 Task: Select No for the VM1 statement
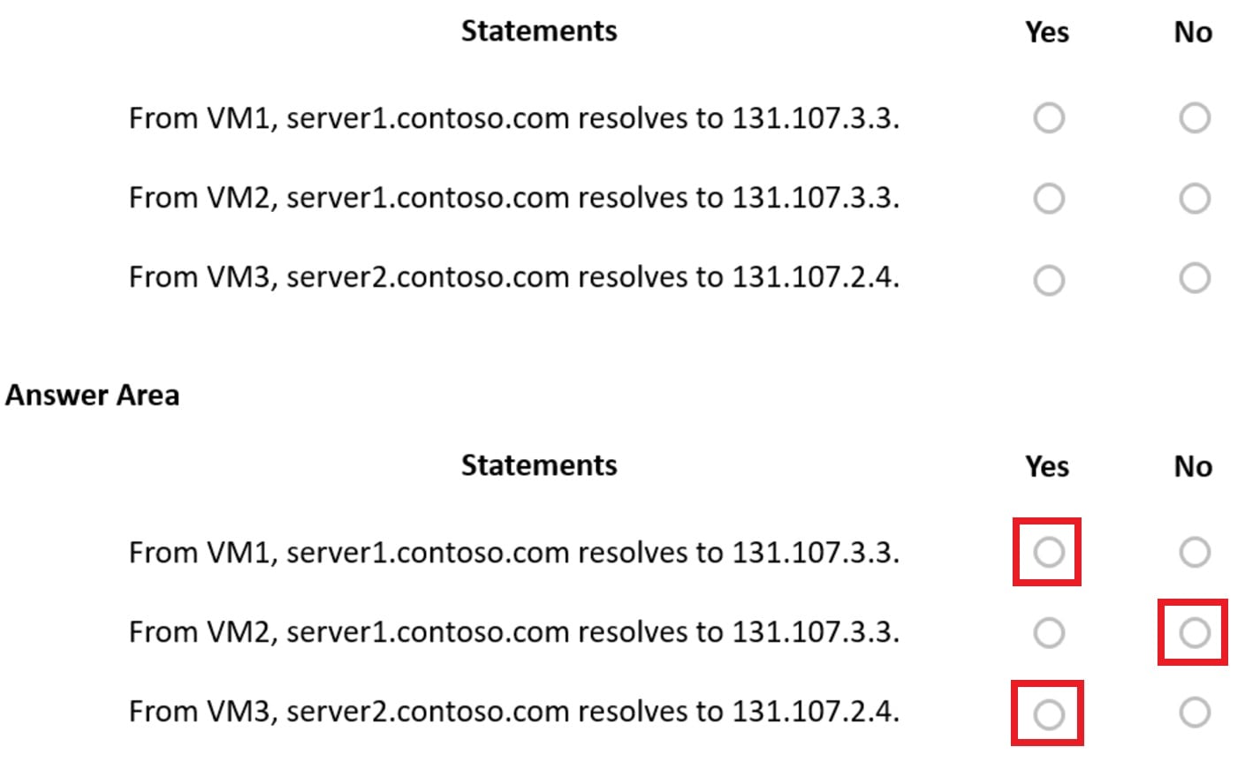[x=1195, y=117]
